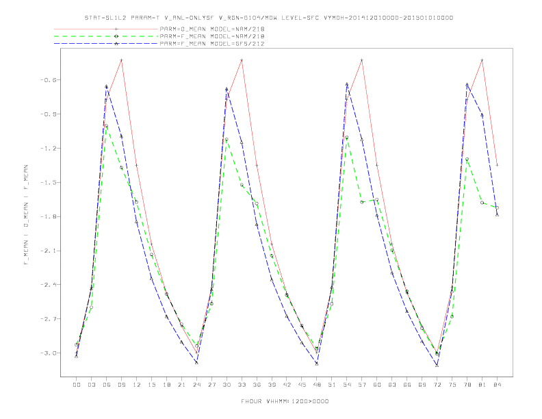Click the vertical axis title F_MEAN | O_MEAN | F_MEAN
The image size is (542, 419).
[26, 215]
